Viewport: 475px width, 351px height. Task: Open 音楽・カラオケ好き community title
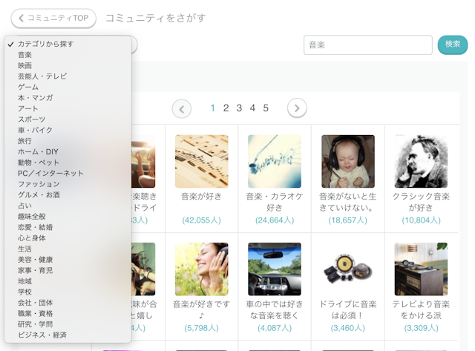coord(275,202)
